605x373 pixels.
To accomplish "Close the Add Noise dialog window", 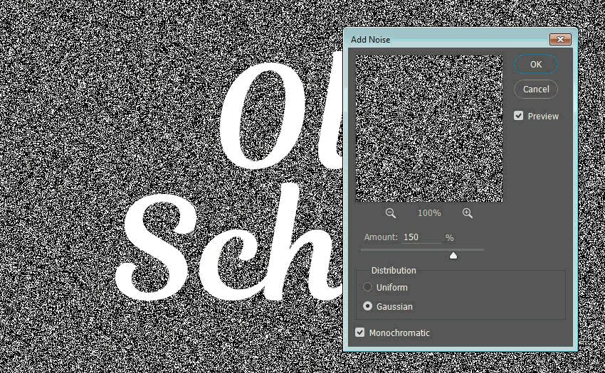I will [560, 39].
